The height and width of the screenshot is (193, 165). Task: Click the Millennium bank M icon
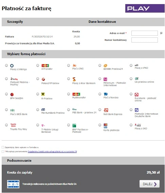(x=105, y=79)
